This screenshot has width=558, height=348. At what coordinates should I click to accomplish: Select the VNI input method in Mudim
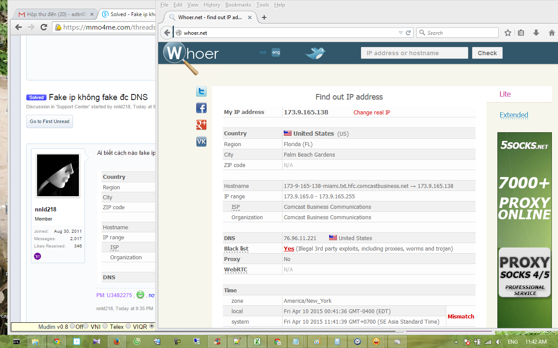pos(86,326)
